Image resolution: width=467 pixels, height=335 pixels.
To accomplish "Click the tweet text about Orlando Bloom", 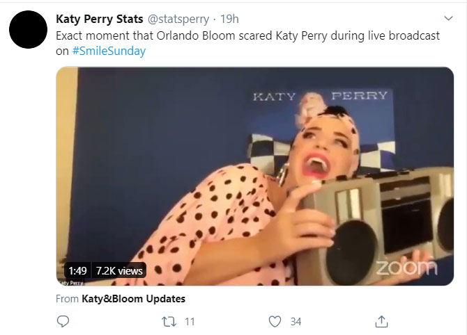I will (247, 35).
